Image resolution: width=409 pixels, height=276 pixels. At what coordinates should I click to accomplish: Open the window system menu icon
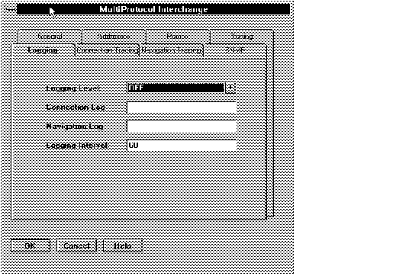(x=11, y=9)
